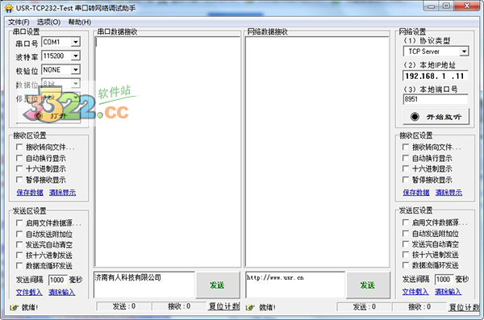Enable network 暂停接收显示 checkbox
The width and height of the screenshot is (484, 320).
pos(406,180)
